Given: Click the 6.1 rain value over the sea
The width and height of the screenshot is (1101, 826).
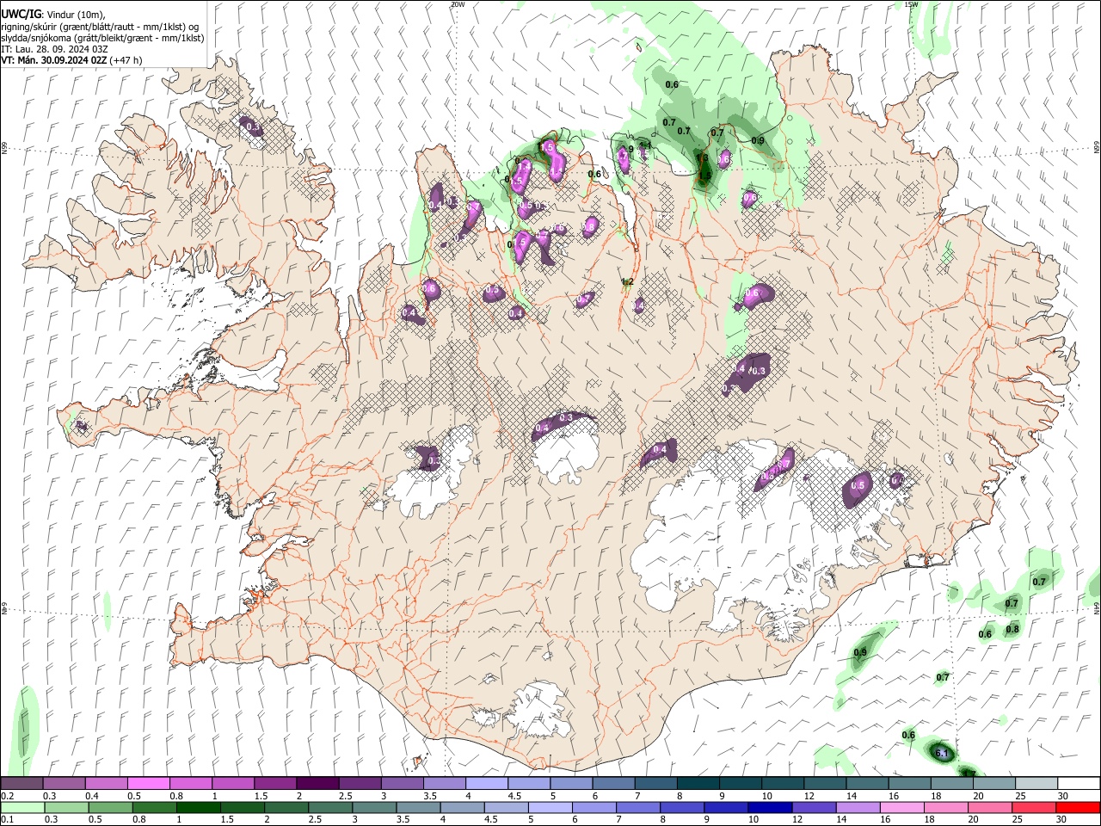Looking at the screenshot, I should tap(941, 754).
